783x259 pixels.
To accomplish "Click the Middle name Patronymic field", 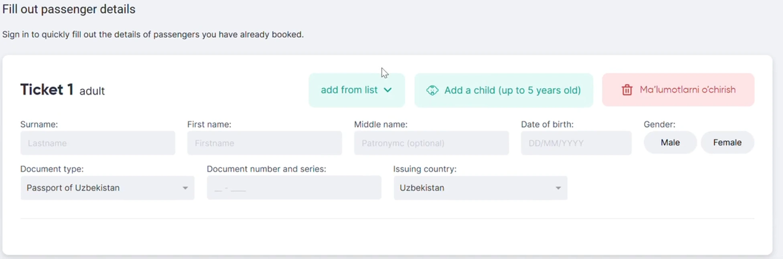I will pos(431,143).
